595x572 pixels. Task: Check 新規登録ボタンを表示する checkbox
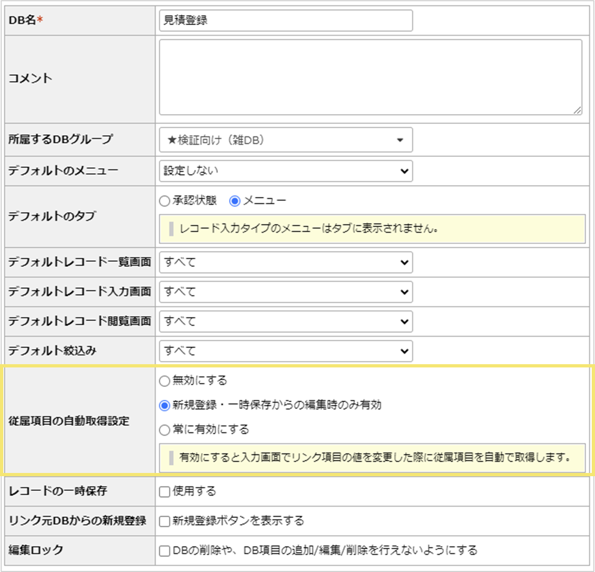(x=163, y=521)
